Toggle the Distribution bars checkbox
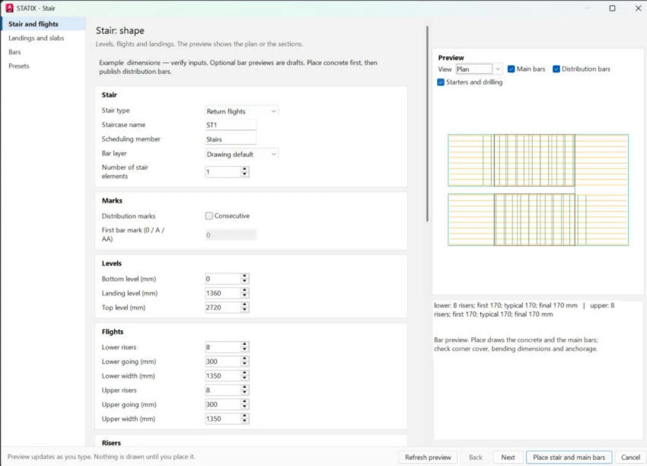The height and width of the screenshot is (466, 647). pyautogui.click(x=581, y=69)
